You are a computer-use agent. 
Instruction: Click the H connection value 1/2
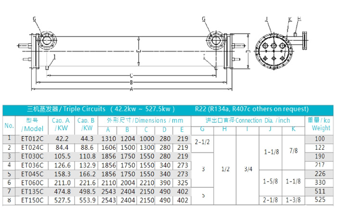pyautogui.click(x=225, y=169)
